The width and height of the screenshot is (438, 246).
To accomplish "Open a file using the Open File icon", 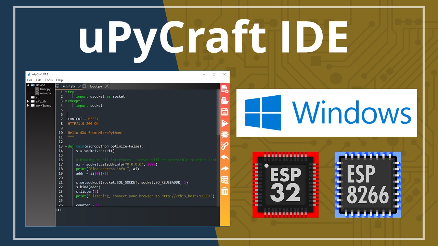I will [x=224, y=100].
